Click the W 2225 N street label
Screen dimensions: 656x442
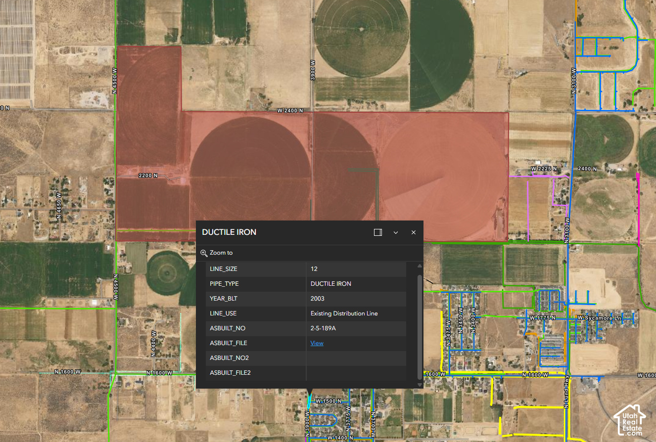tap(545, 169)
